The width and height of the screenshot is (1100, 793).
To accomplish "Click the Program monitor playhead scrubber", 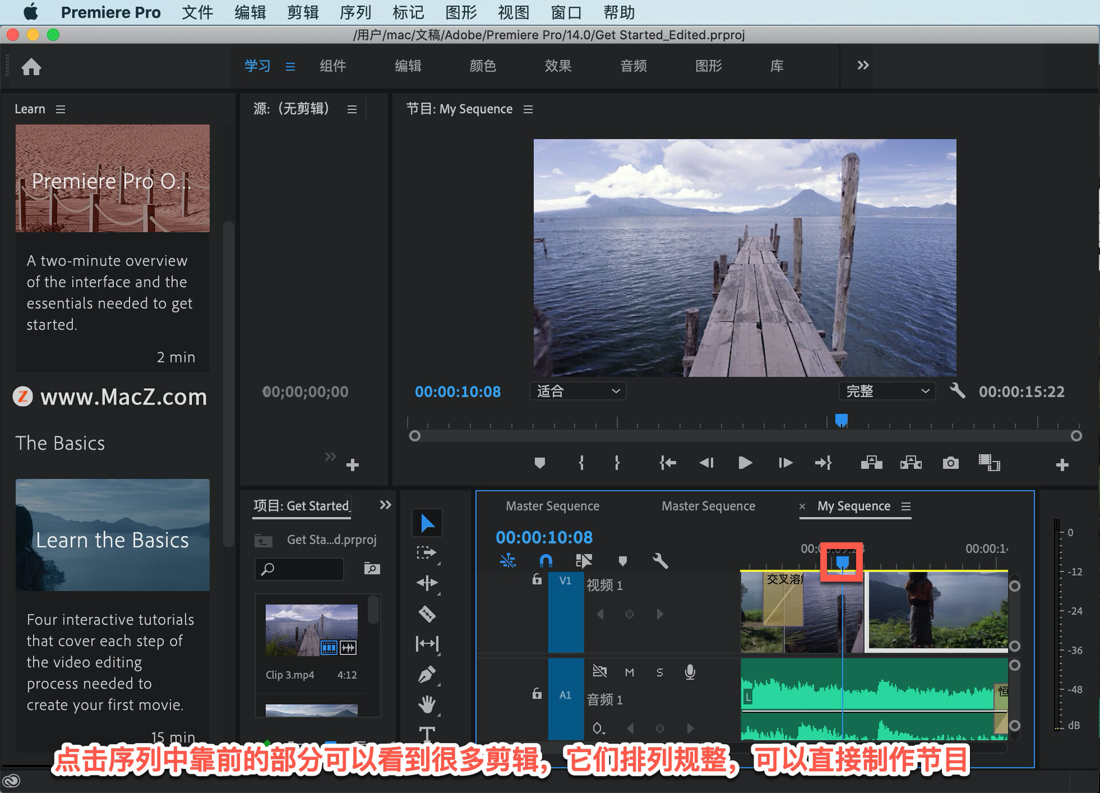I will (841, 421).
